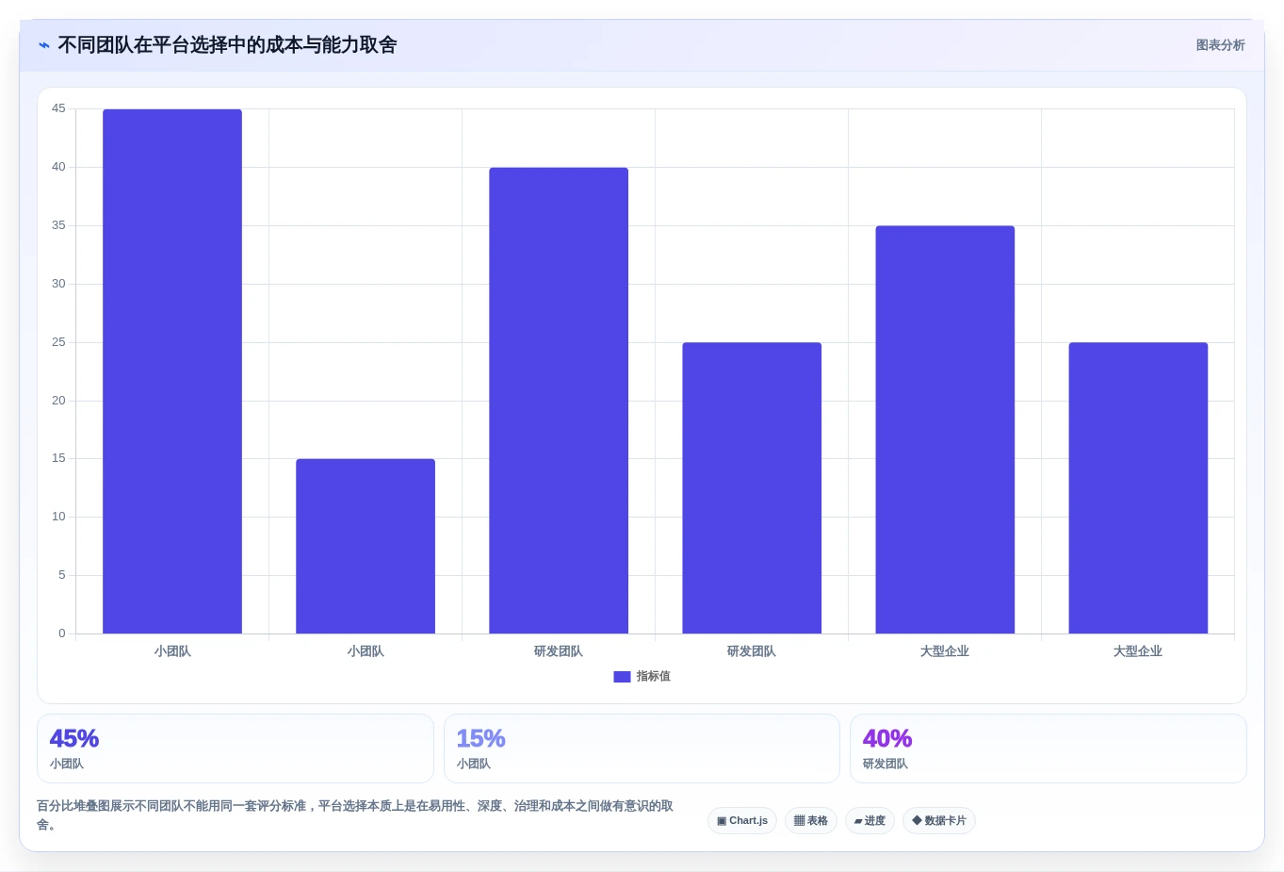Click the 进度 tag chip
The image size is (1284, 872).
click(x=870, y=821)
